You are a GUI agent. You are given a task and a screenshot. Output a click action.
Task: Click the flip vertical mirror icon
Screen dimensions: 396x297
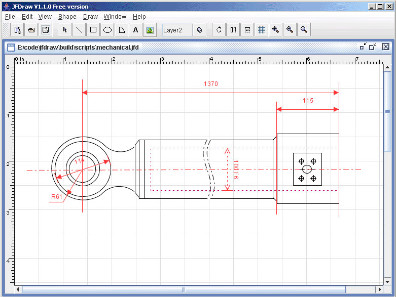pos(247,30)
